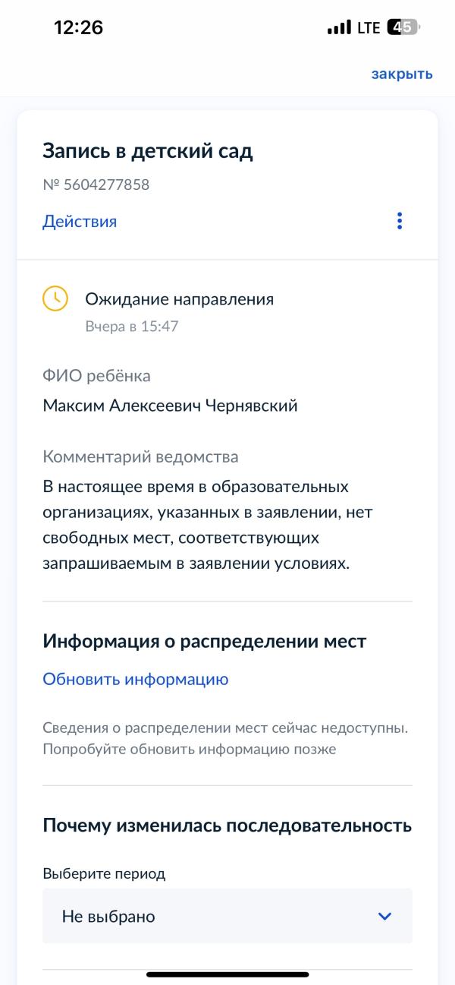This screenshot has height=985, width=455.
Task: Tap the Выберите период label
Action: [x=104, y=873]
